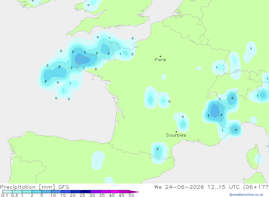Click the Dourbies location label
This screenshot has width=269, height=197.
point(176,135)
